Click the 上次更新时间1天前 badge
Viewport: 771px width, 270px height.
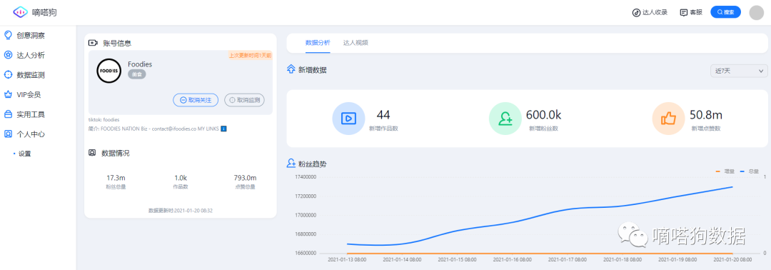point(250,55)
